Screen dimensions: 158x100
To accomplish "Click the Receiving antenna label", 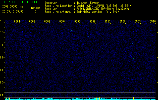I will 58,12.
